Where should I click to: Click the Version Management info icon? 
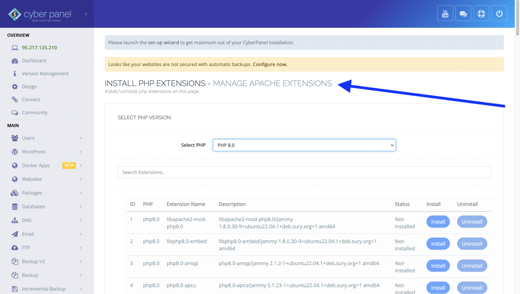pos(15,74)
